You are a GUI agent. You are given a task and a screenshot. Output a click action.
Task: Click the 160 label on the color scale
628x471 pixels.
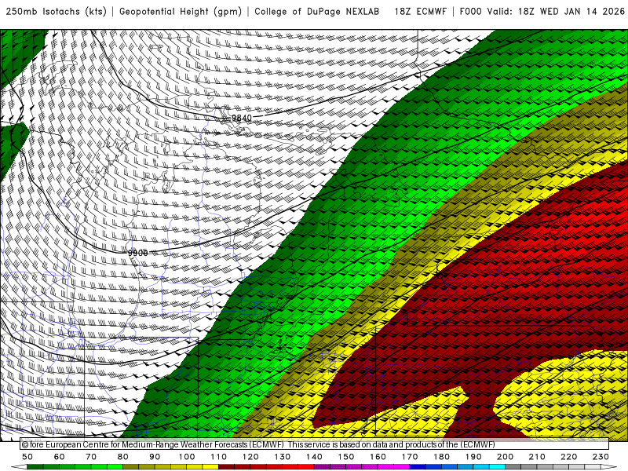click(x=378, y=457)
